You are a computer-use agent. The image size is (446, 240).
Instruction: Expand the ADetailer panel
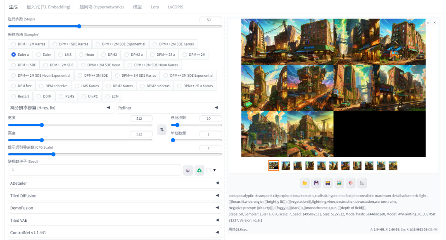click(115, 183)
